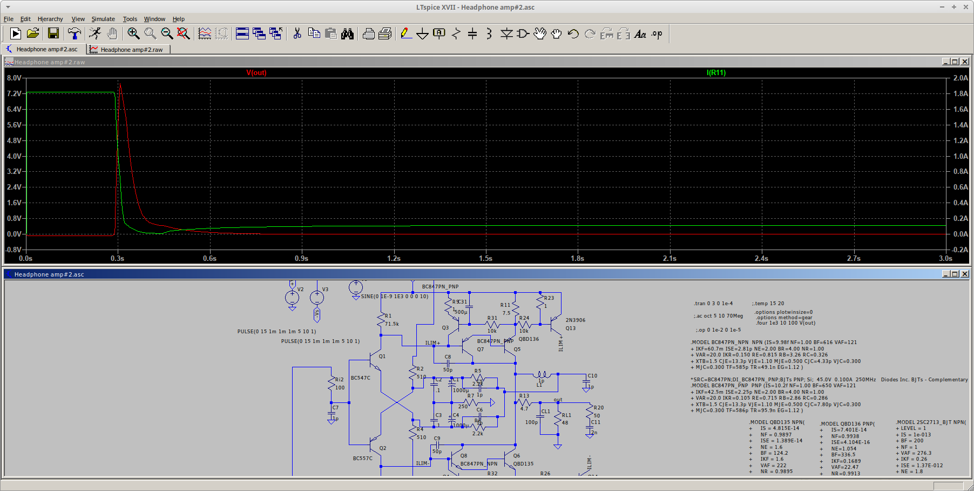Open the File menu
Image resolution: width=974 pixels, height=491 pixels.
tap(9, 19)
